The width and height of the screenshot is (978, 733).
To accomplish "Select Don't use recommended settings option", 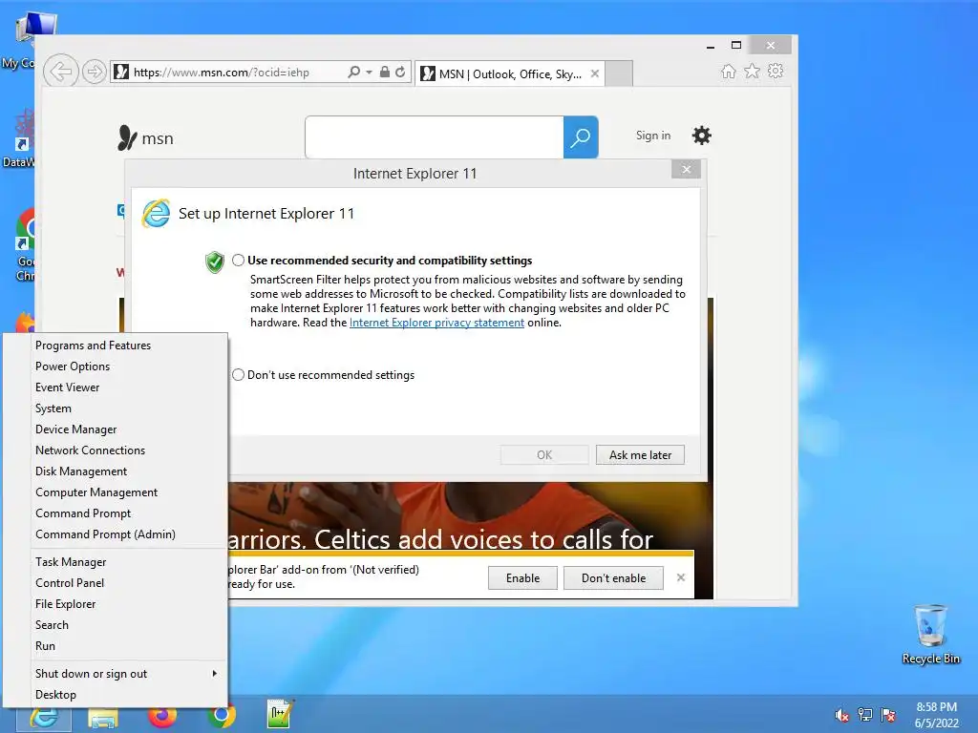I will coord(238,374).
